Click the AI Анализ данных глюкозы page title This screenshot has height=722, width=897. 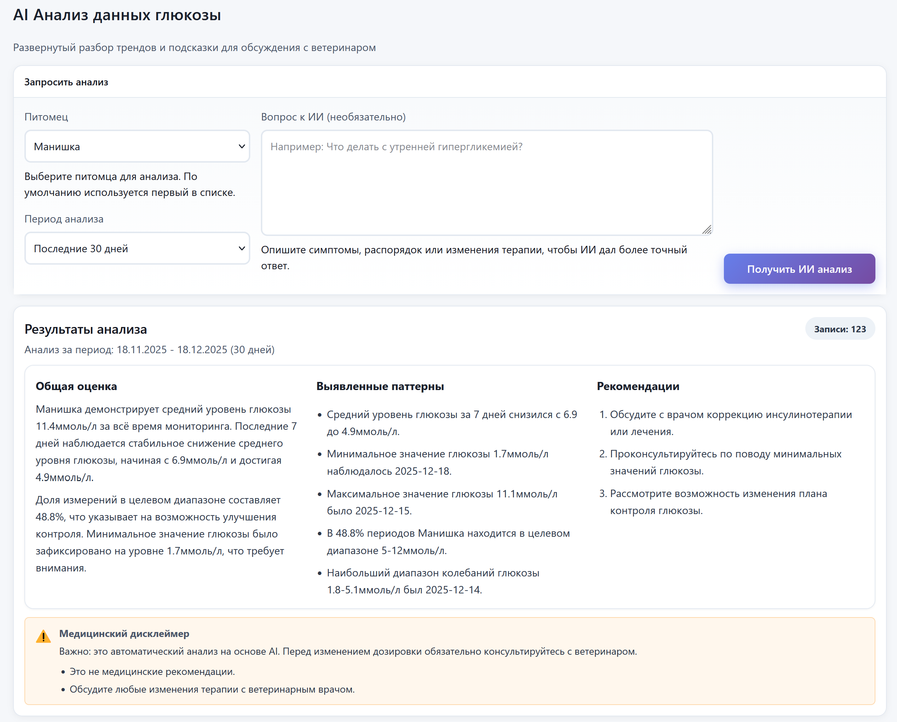(x=117, y=15)
